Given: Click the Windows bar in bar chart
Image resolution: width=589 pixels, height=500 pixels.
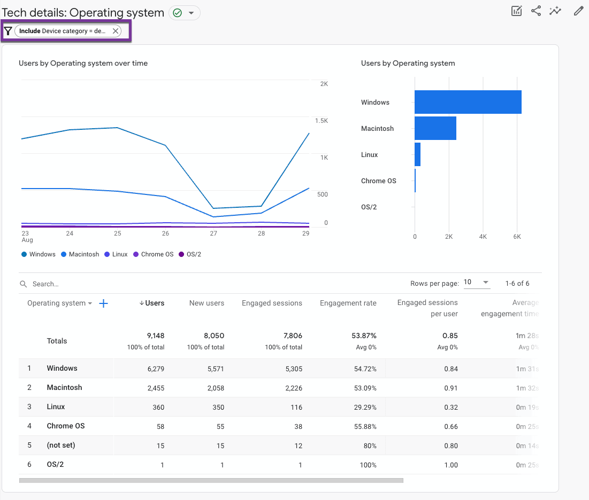Looking at the screenshot, I should tap(468, 102).
